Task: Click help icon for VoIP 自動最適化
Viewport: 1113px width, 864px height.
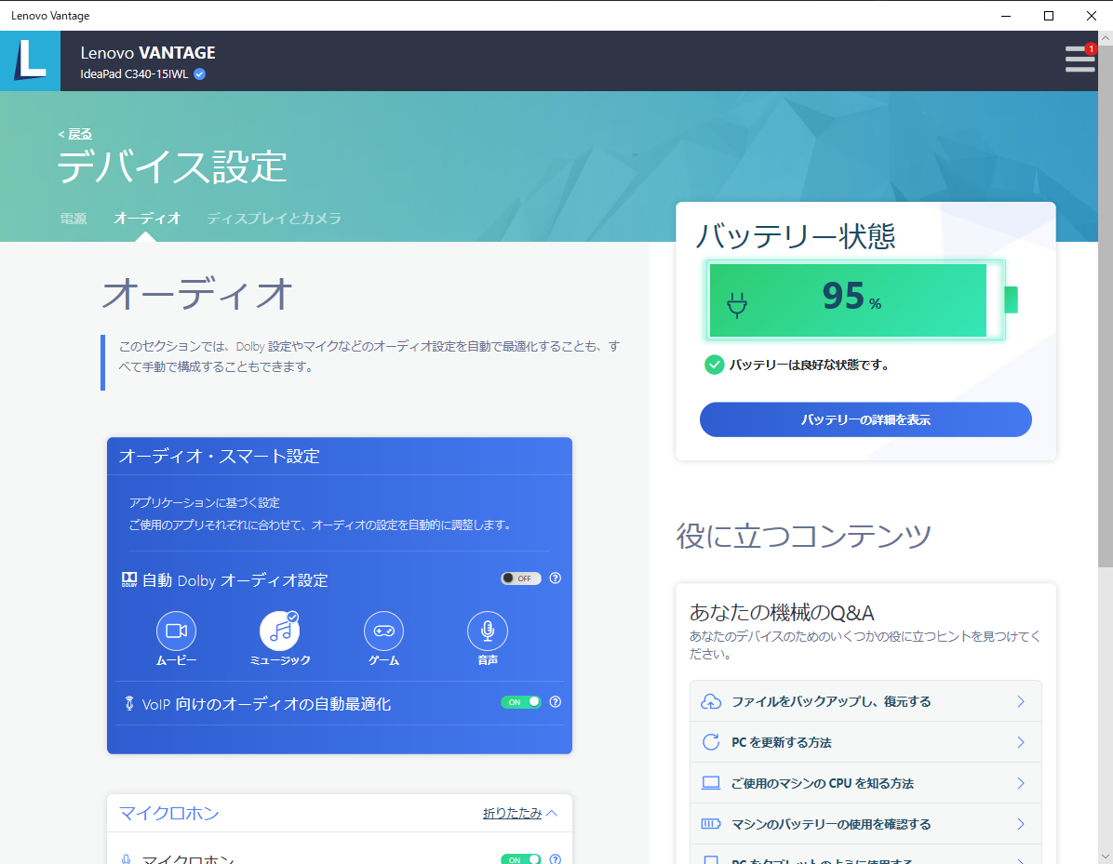Action: click(x=556, y=701)
